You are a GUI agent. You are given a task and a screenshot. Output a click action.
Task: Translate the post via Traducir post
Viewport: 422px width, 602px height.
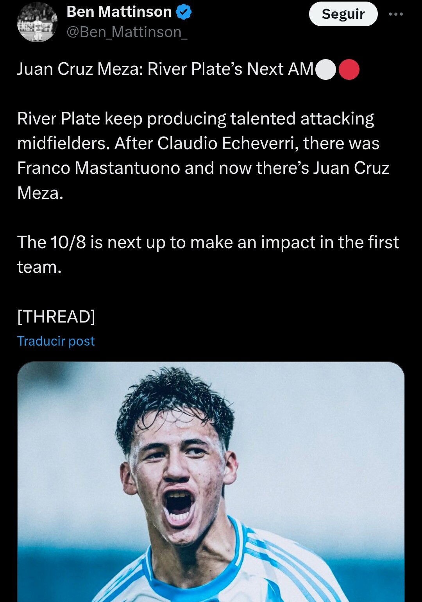[56, 341]
